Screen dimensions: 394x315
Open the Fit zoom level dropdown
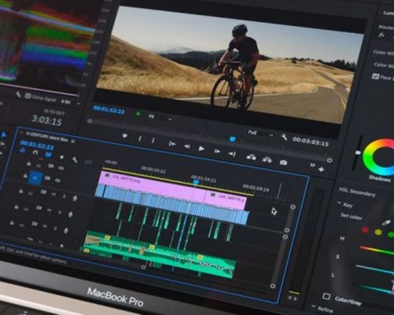[160, 117]
